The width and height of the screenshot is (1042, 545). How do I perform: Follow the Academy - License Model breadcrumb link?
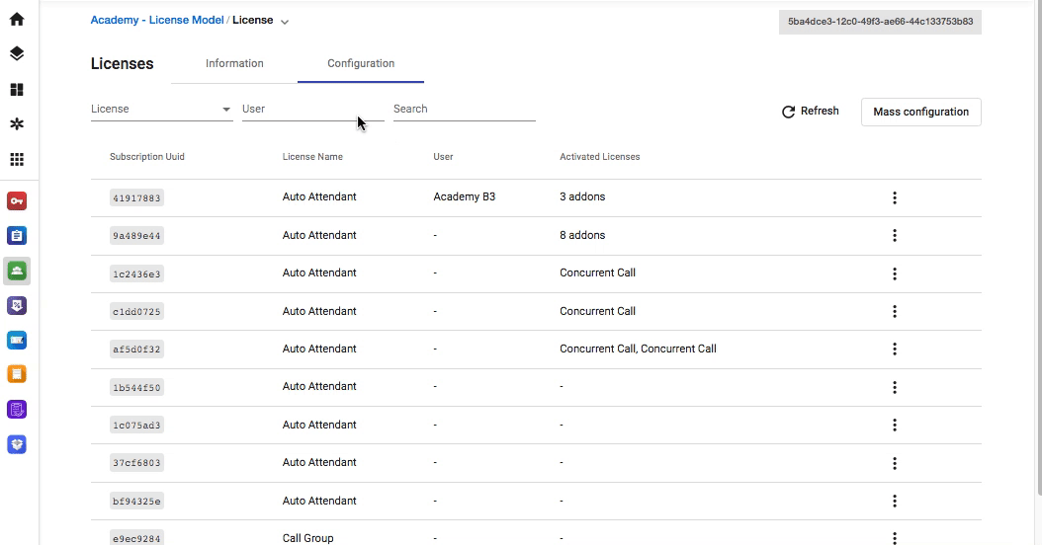click(157, 20)
